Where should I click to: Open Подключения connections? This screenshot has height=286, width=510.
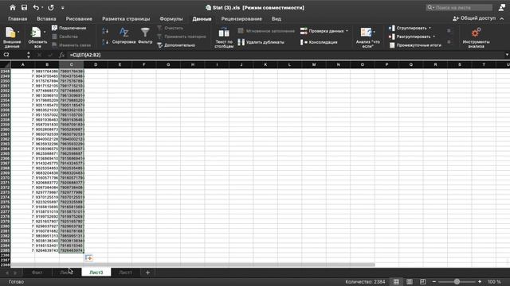click(x=69, y=29)
